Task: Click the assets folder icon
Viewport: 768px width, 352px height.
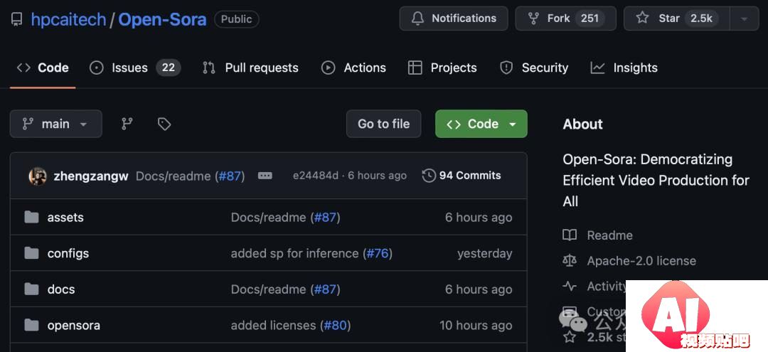Action: coord(31,217)
